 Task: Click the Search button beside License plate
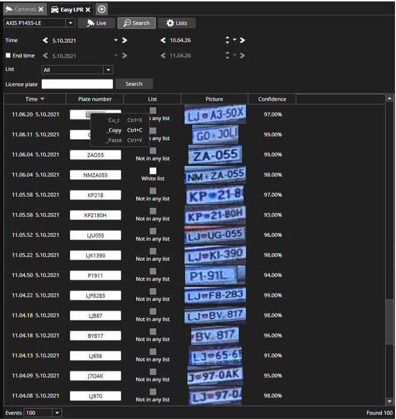134,84
